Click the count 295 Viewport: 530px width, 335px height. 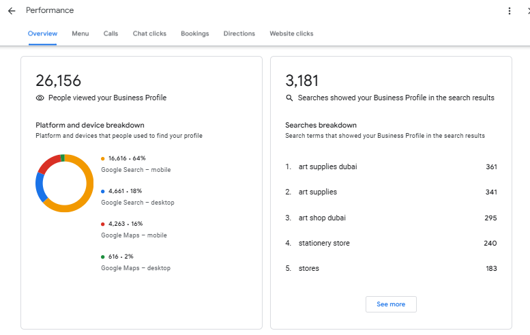tap(491, 218)
